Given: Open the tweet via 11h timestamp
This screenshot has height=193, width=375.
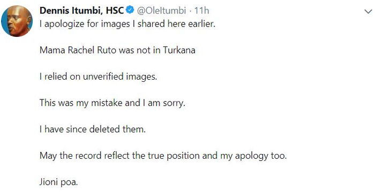Looking at the screenshot, I should 201,11.
